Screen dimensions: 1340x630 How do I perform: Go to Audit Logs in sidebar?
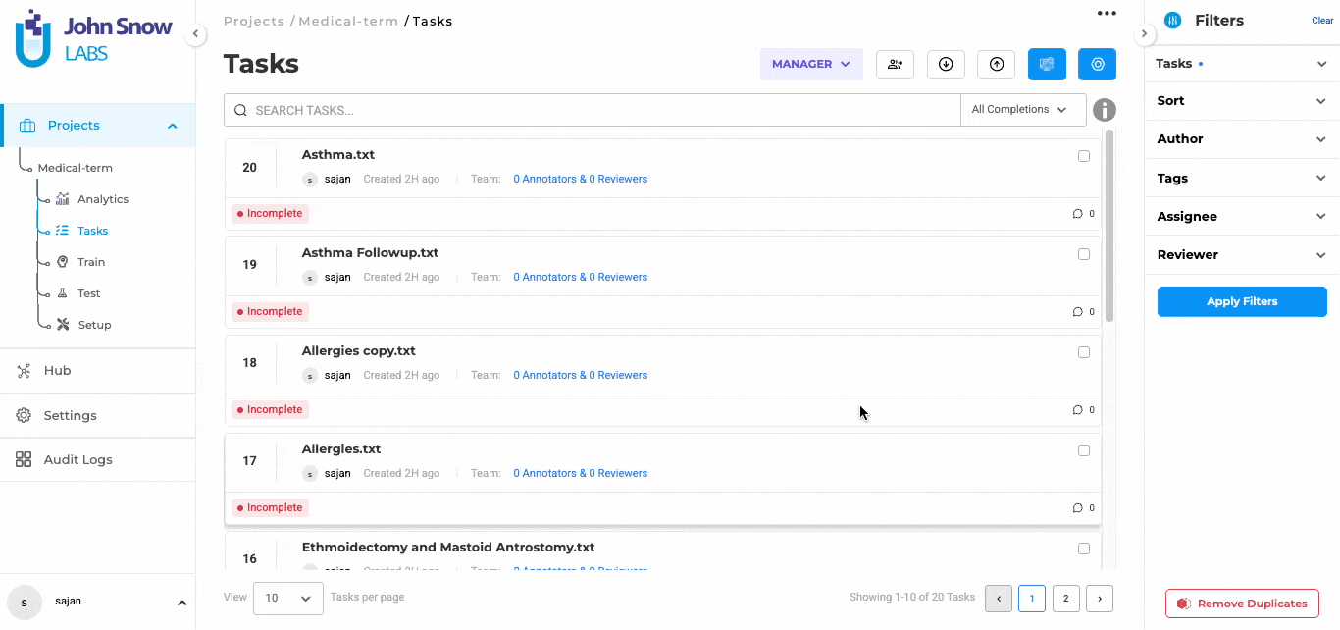tap(77, 459)
